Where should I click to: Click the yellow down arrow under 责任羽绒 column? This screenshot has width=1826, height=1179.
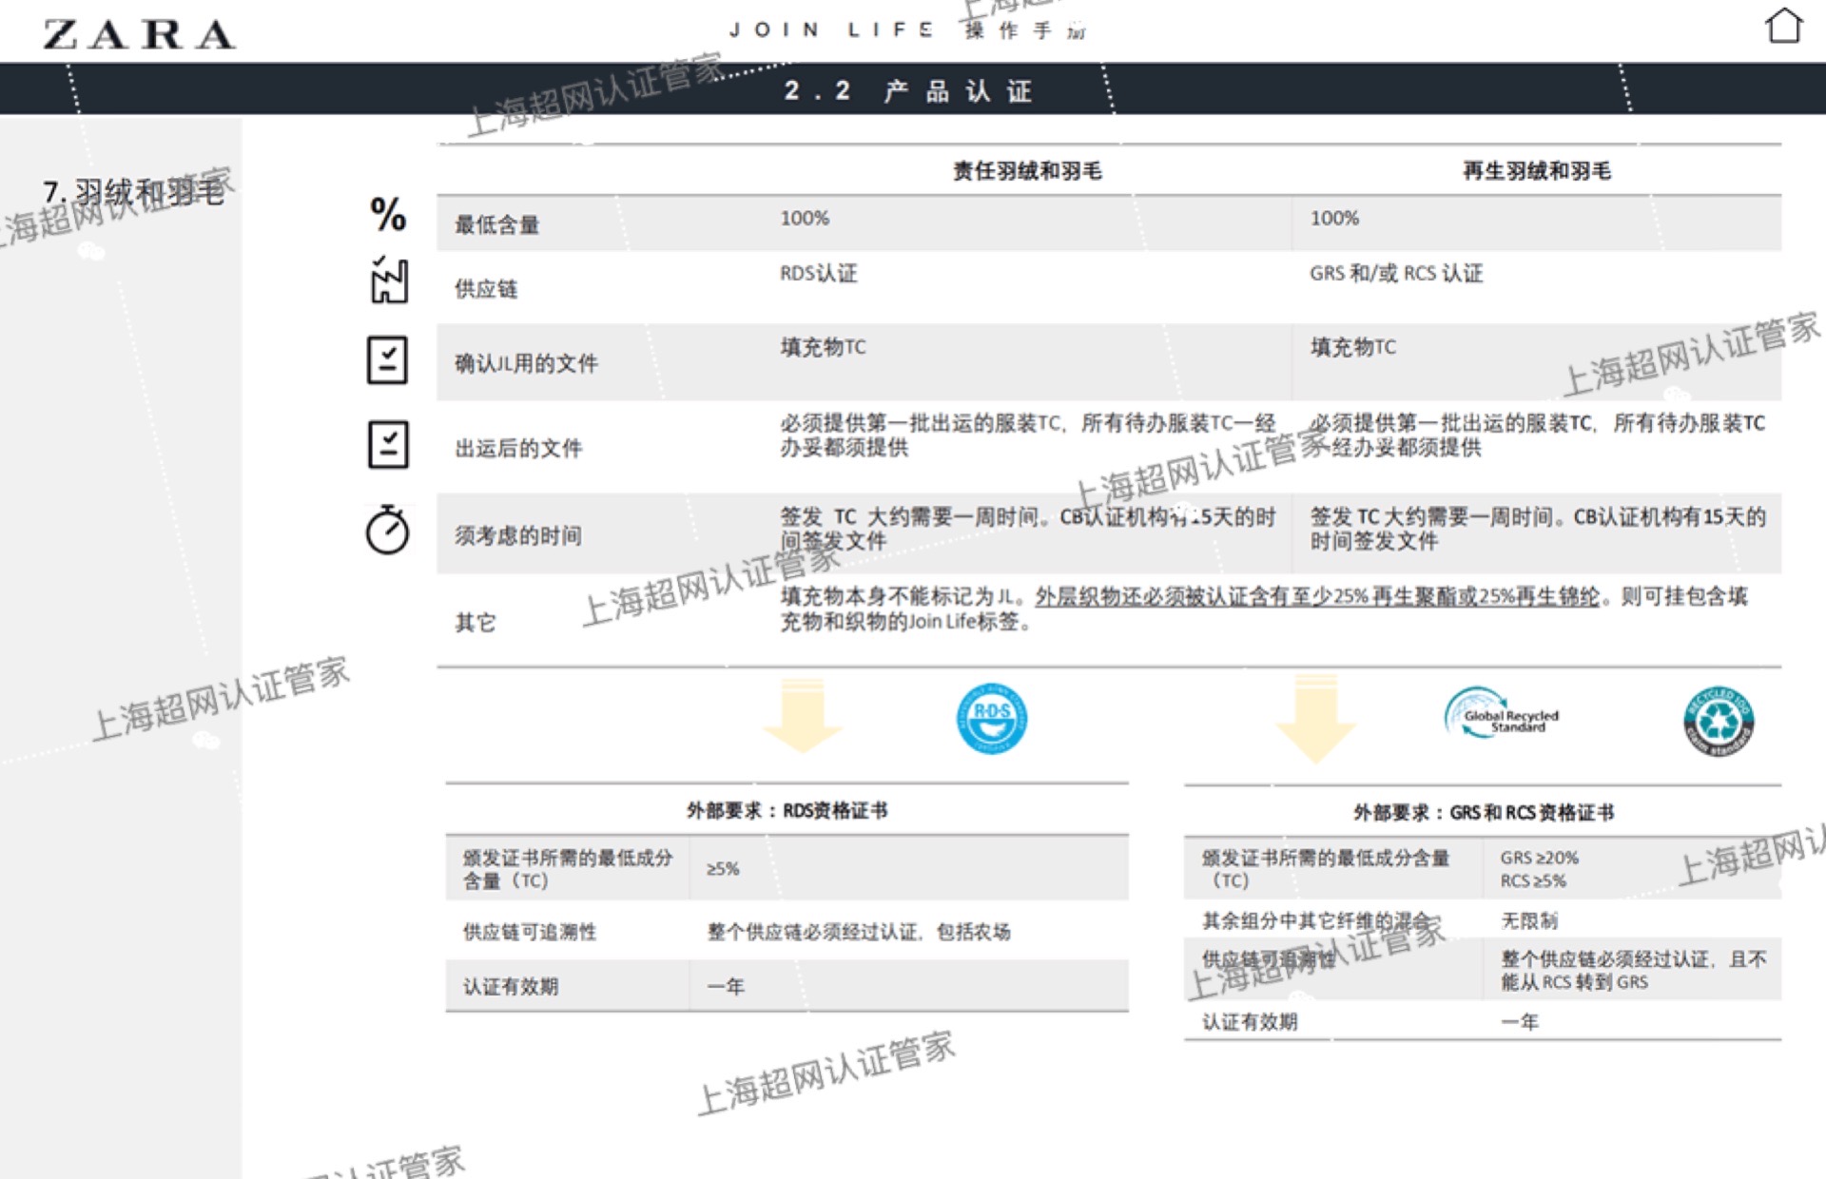click(803, 716)
